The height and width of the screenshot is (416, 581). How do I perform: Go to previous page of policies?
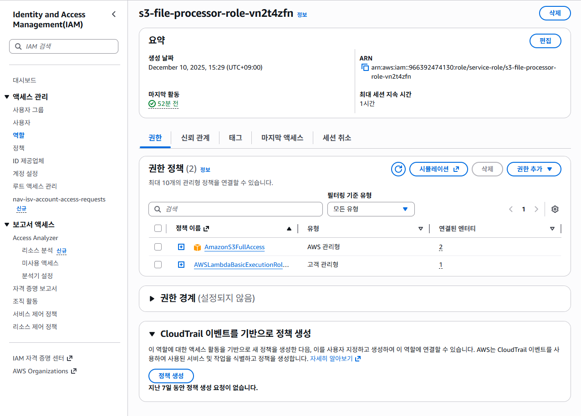click(x=511, y=209)
